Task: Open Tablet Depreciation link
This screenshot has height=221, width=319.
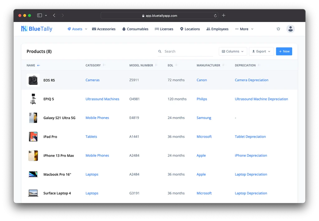Action: pyautogui.click(x=250, y=137)
